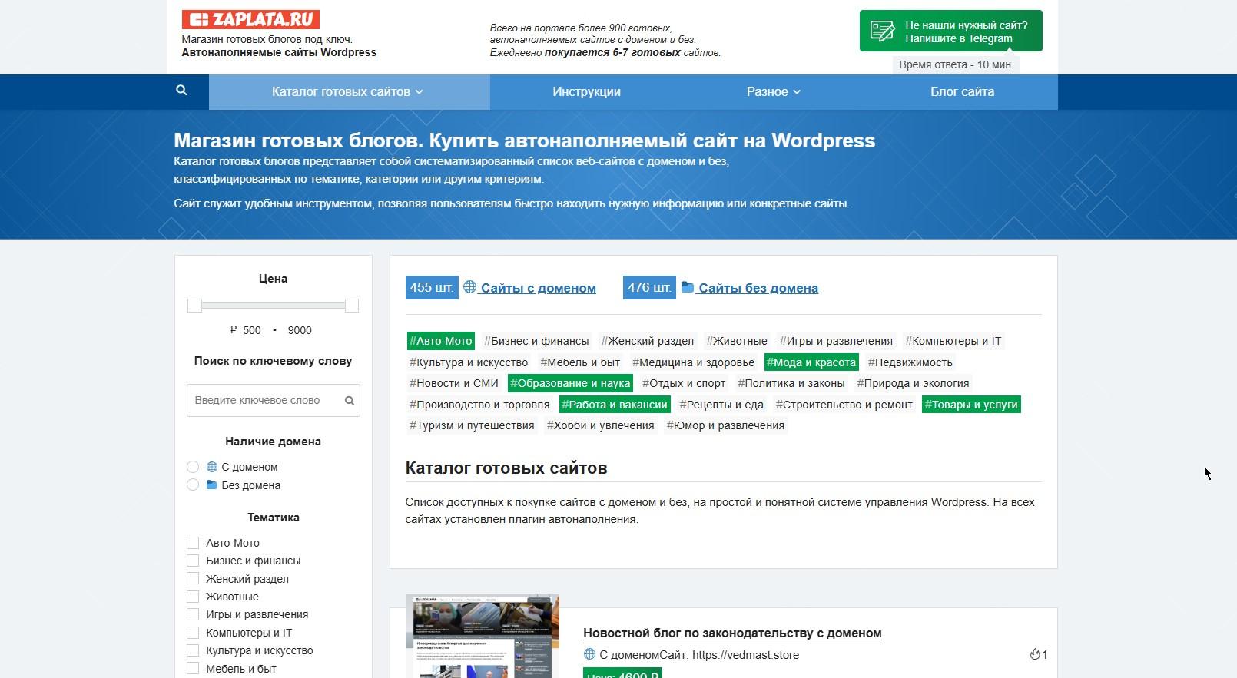Check the Авто-Мото checkbox

(193, 543)
